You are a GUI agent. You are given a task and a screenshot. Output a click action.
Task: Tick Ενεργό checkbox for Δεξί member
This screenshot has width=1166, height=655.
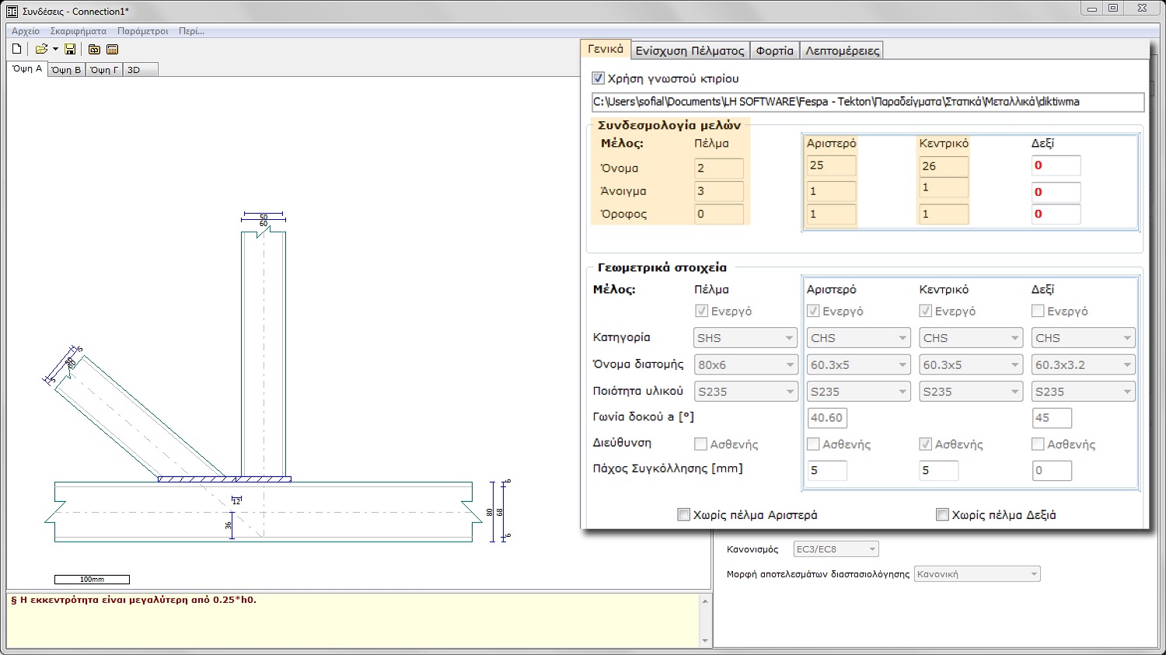point(1038,311)
